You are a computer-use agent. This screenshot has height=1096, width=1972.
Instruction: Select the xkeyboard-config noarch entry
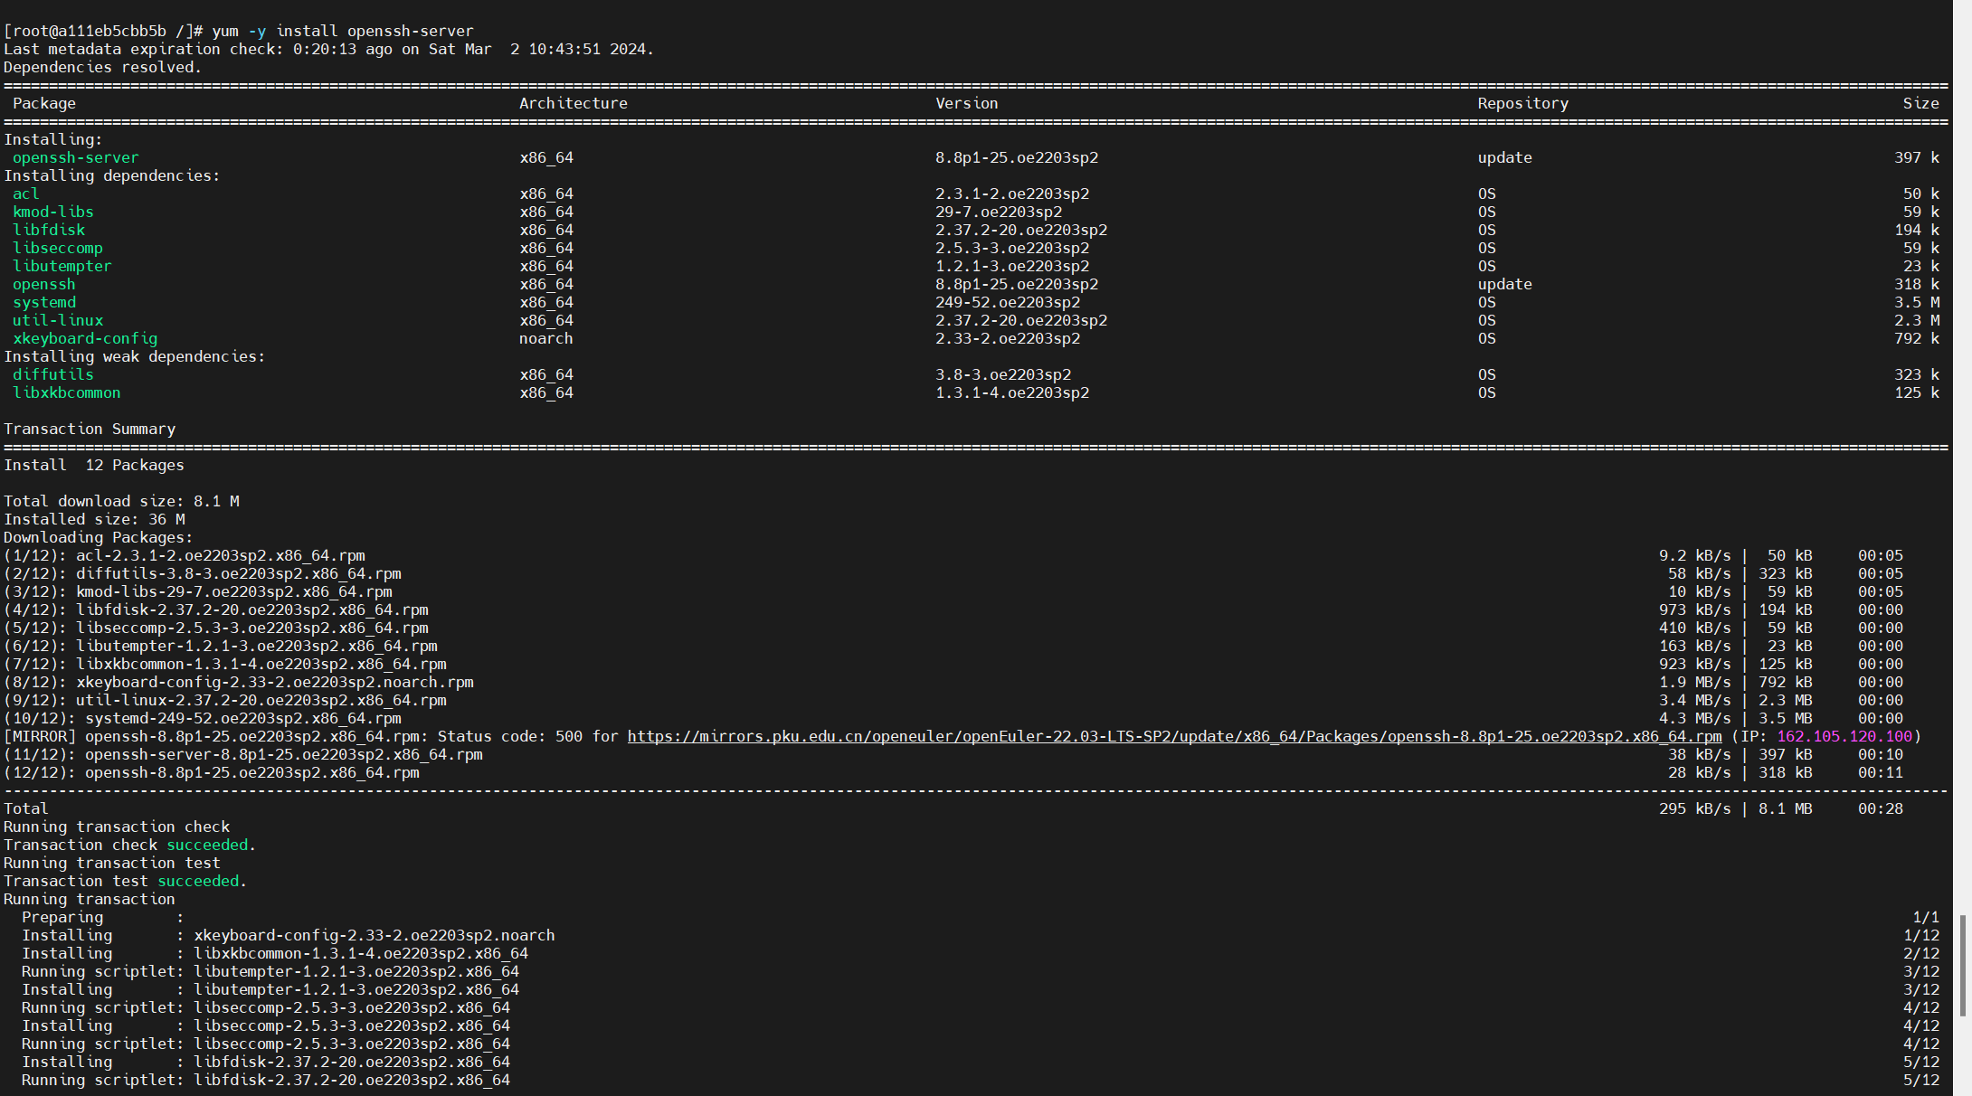(x=85, y=338)
